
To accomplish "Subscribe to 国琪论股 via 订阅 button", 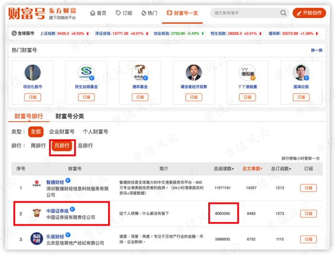I will (x=301, y=97).
